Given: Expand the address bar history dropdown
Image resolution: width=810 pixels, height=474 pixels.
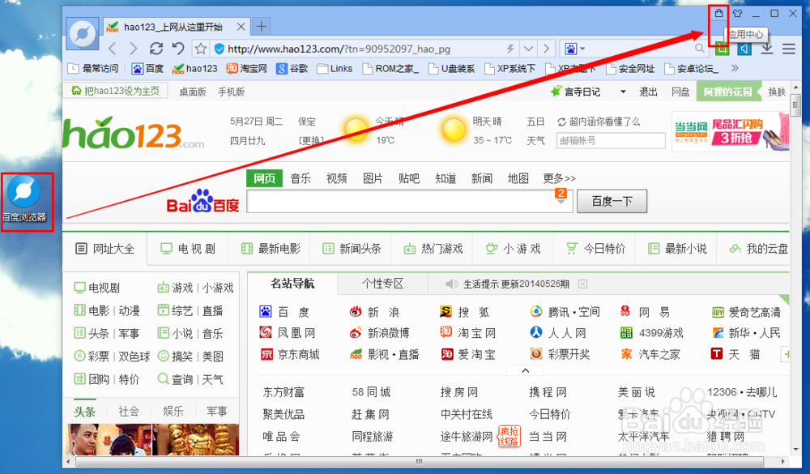Looking at the screenshot, I should pyautogui.click(x=528, y=49).
